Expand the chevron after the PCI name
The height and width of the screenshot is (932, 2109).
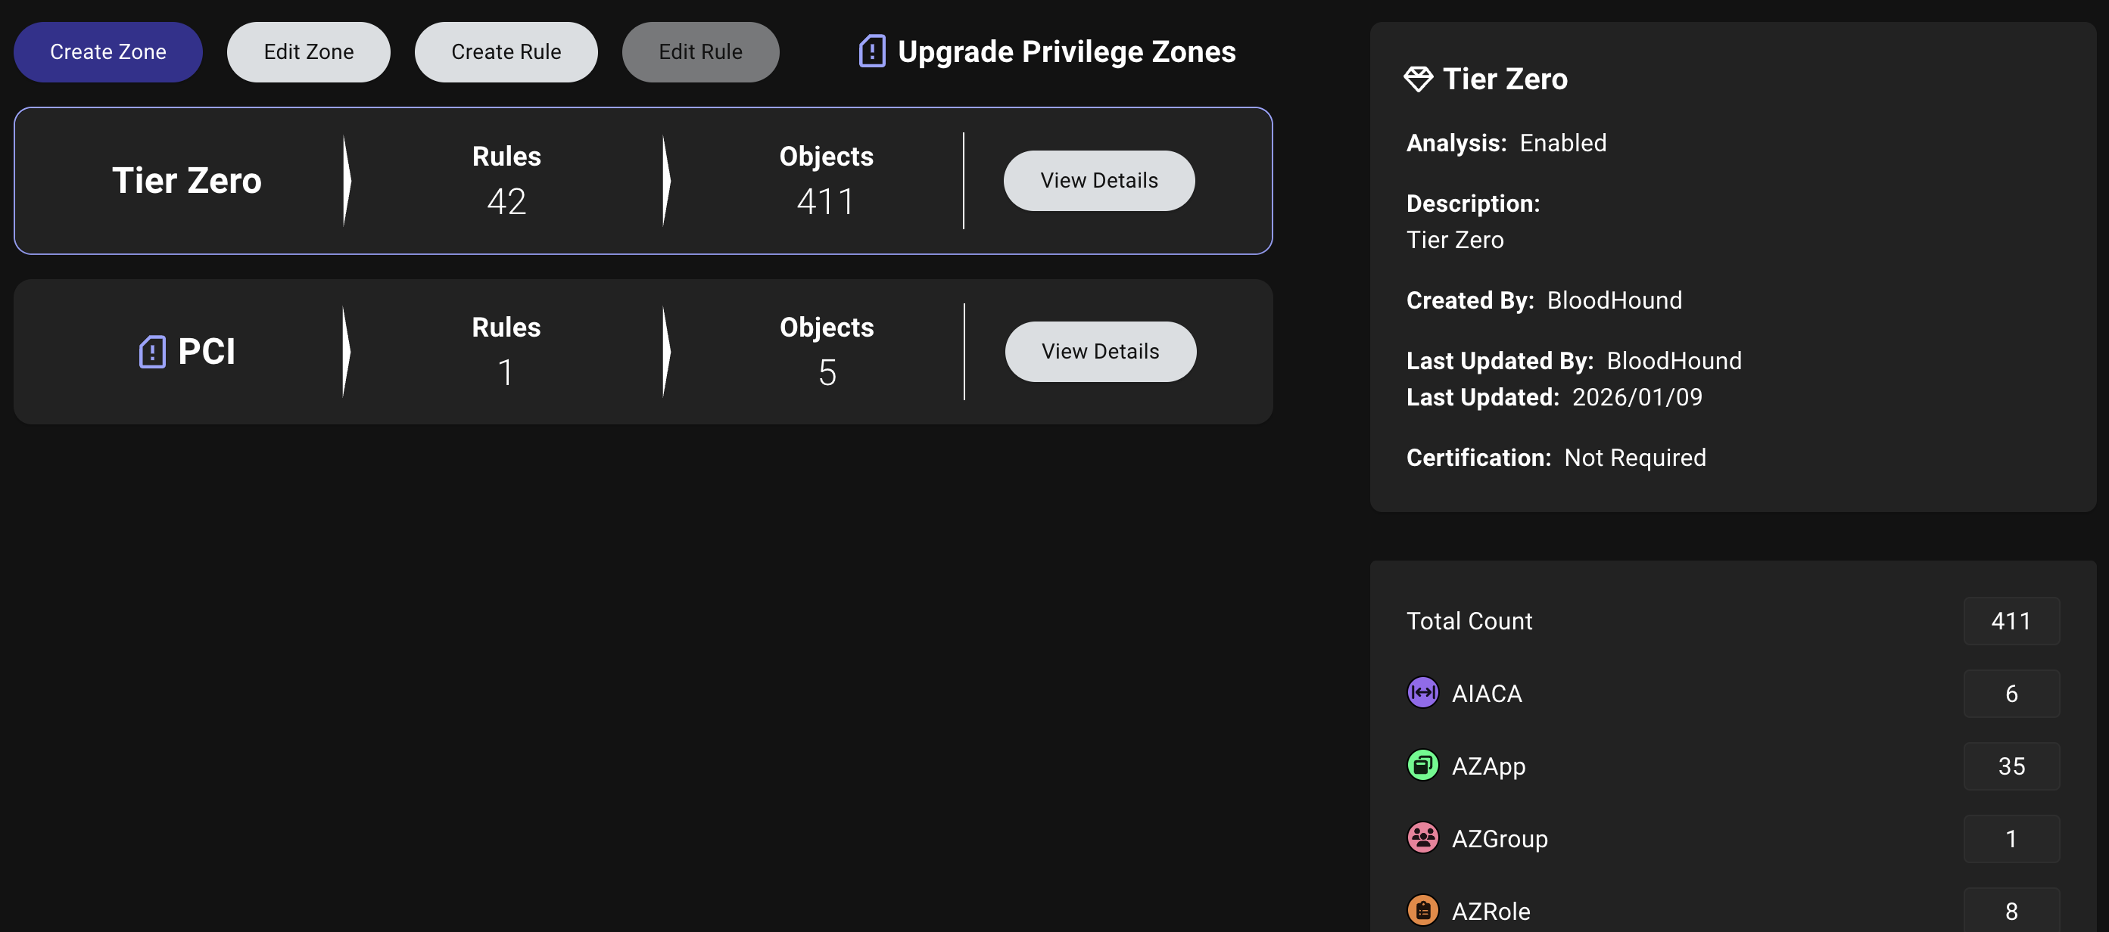point(346,352)
